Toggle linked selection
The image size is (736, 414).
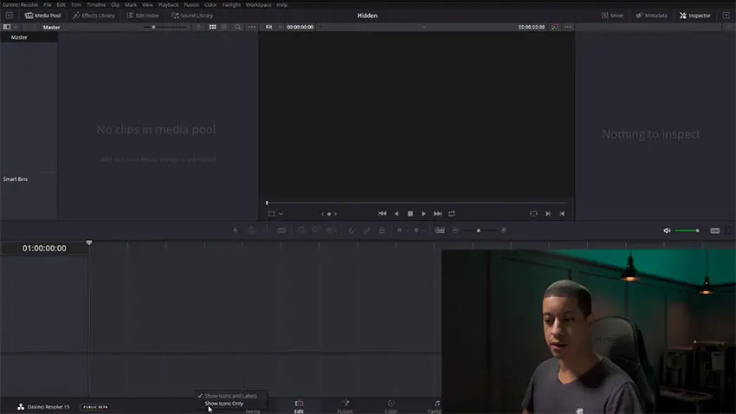coord(366,230)
